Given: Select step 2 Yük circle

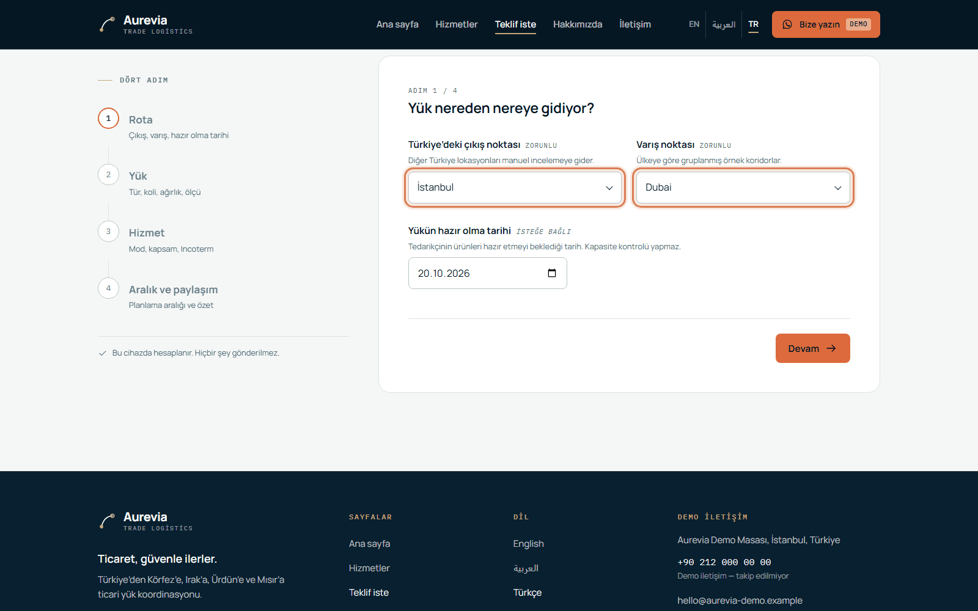Looking at the screenshot, I should pyautogui.click(x=108, y=175).
